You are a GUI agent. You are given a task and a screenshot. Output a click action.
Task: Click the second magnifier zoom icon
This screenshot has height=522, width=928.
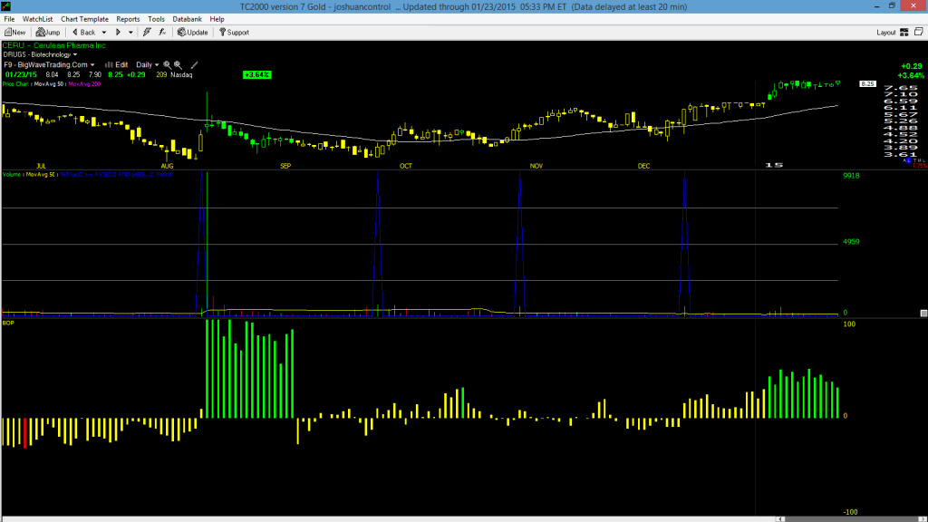[179, 65]
